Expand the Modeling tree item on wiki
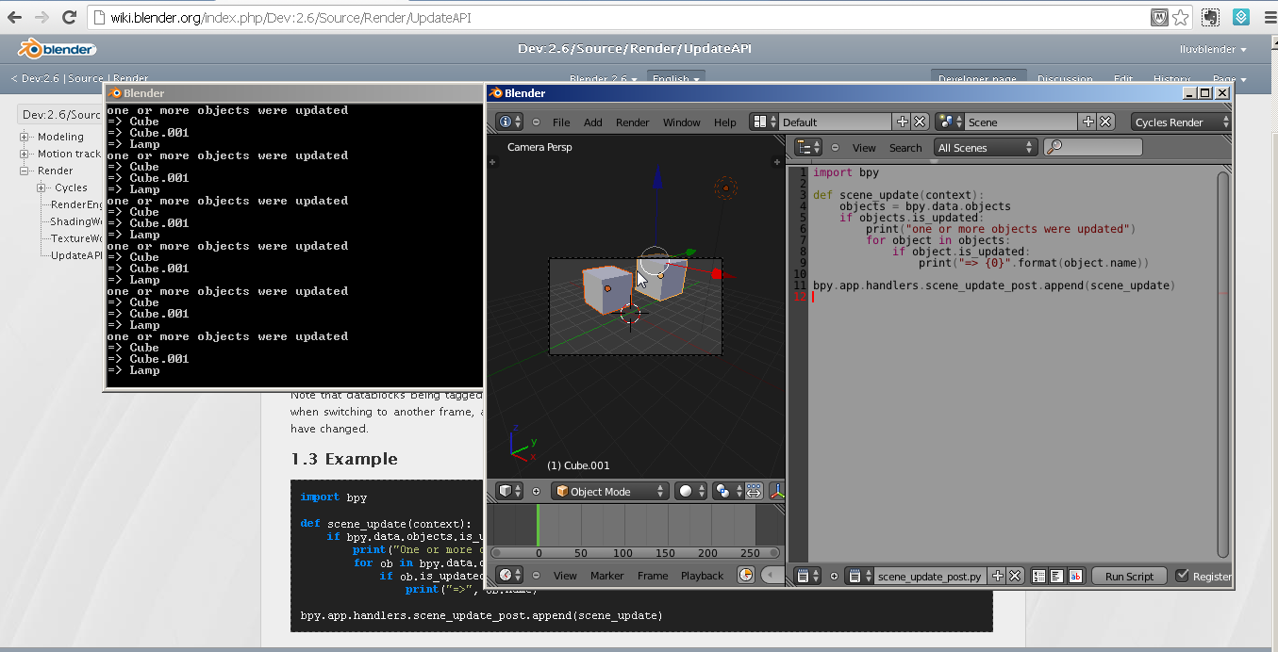 [x=24, y=137]
